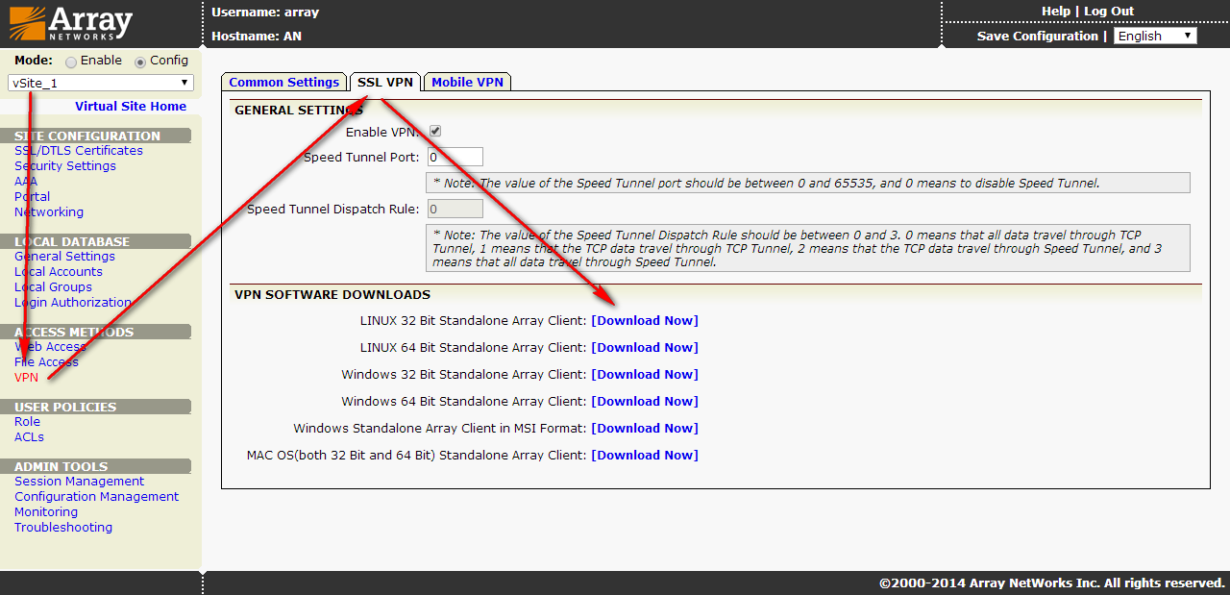Select the Config mode radio button
The height and width of the screenshot is (595, 1230).
tap(140, 62)
